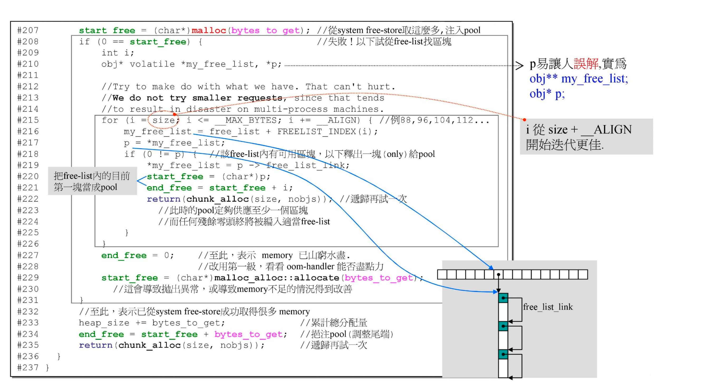The image size is (704, 387).
Task: Click the blue obj** my_free_list text
Action: tap(578, 79)
